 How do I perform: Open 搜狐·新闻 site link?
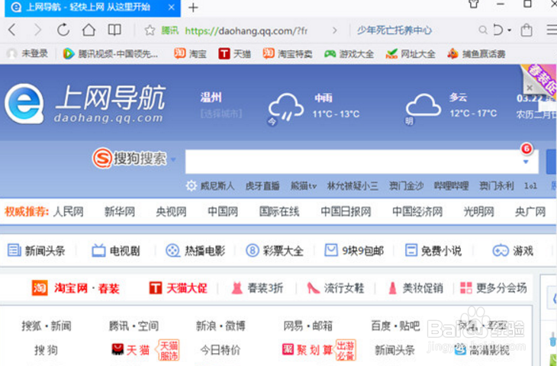point(47,326)
